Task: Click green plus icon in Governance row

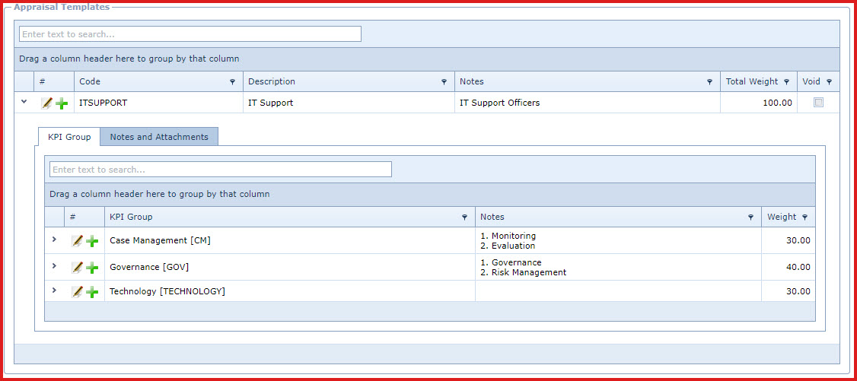Action: tap(92, 268)
